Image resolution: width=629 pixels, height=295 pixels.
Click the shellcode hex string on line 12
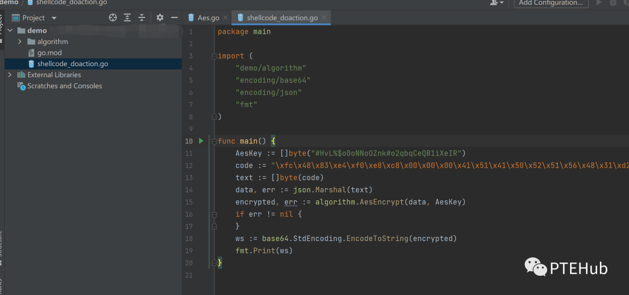[450, 166]
